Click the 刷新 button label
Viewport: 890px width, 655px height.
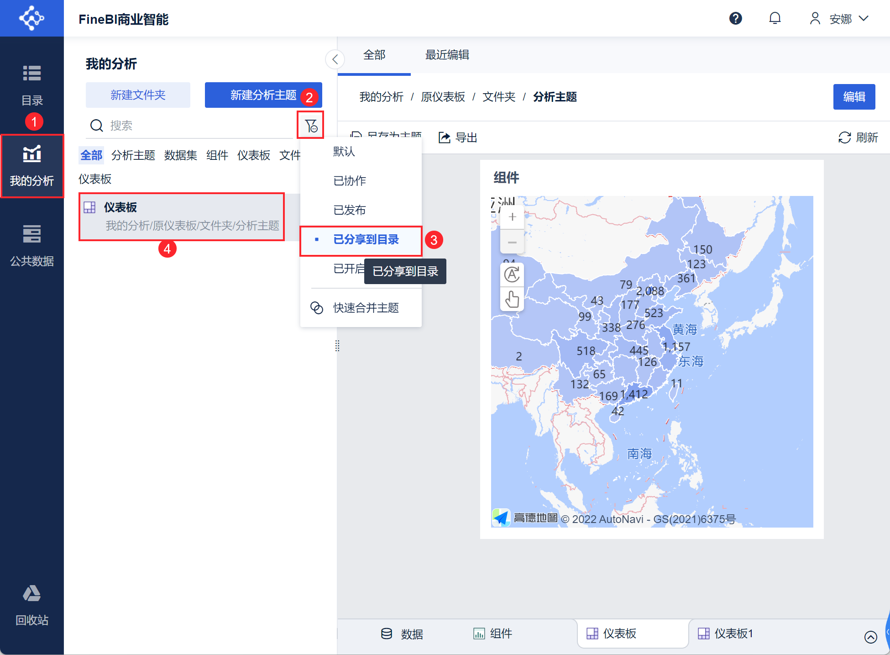click(867, 137)
